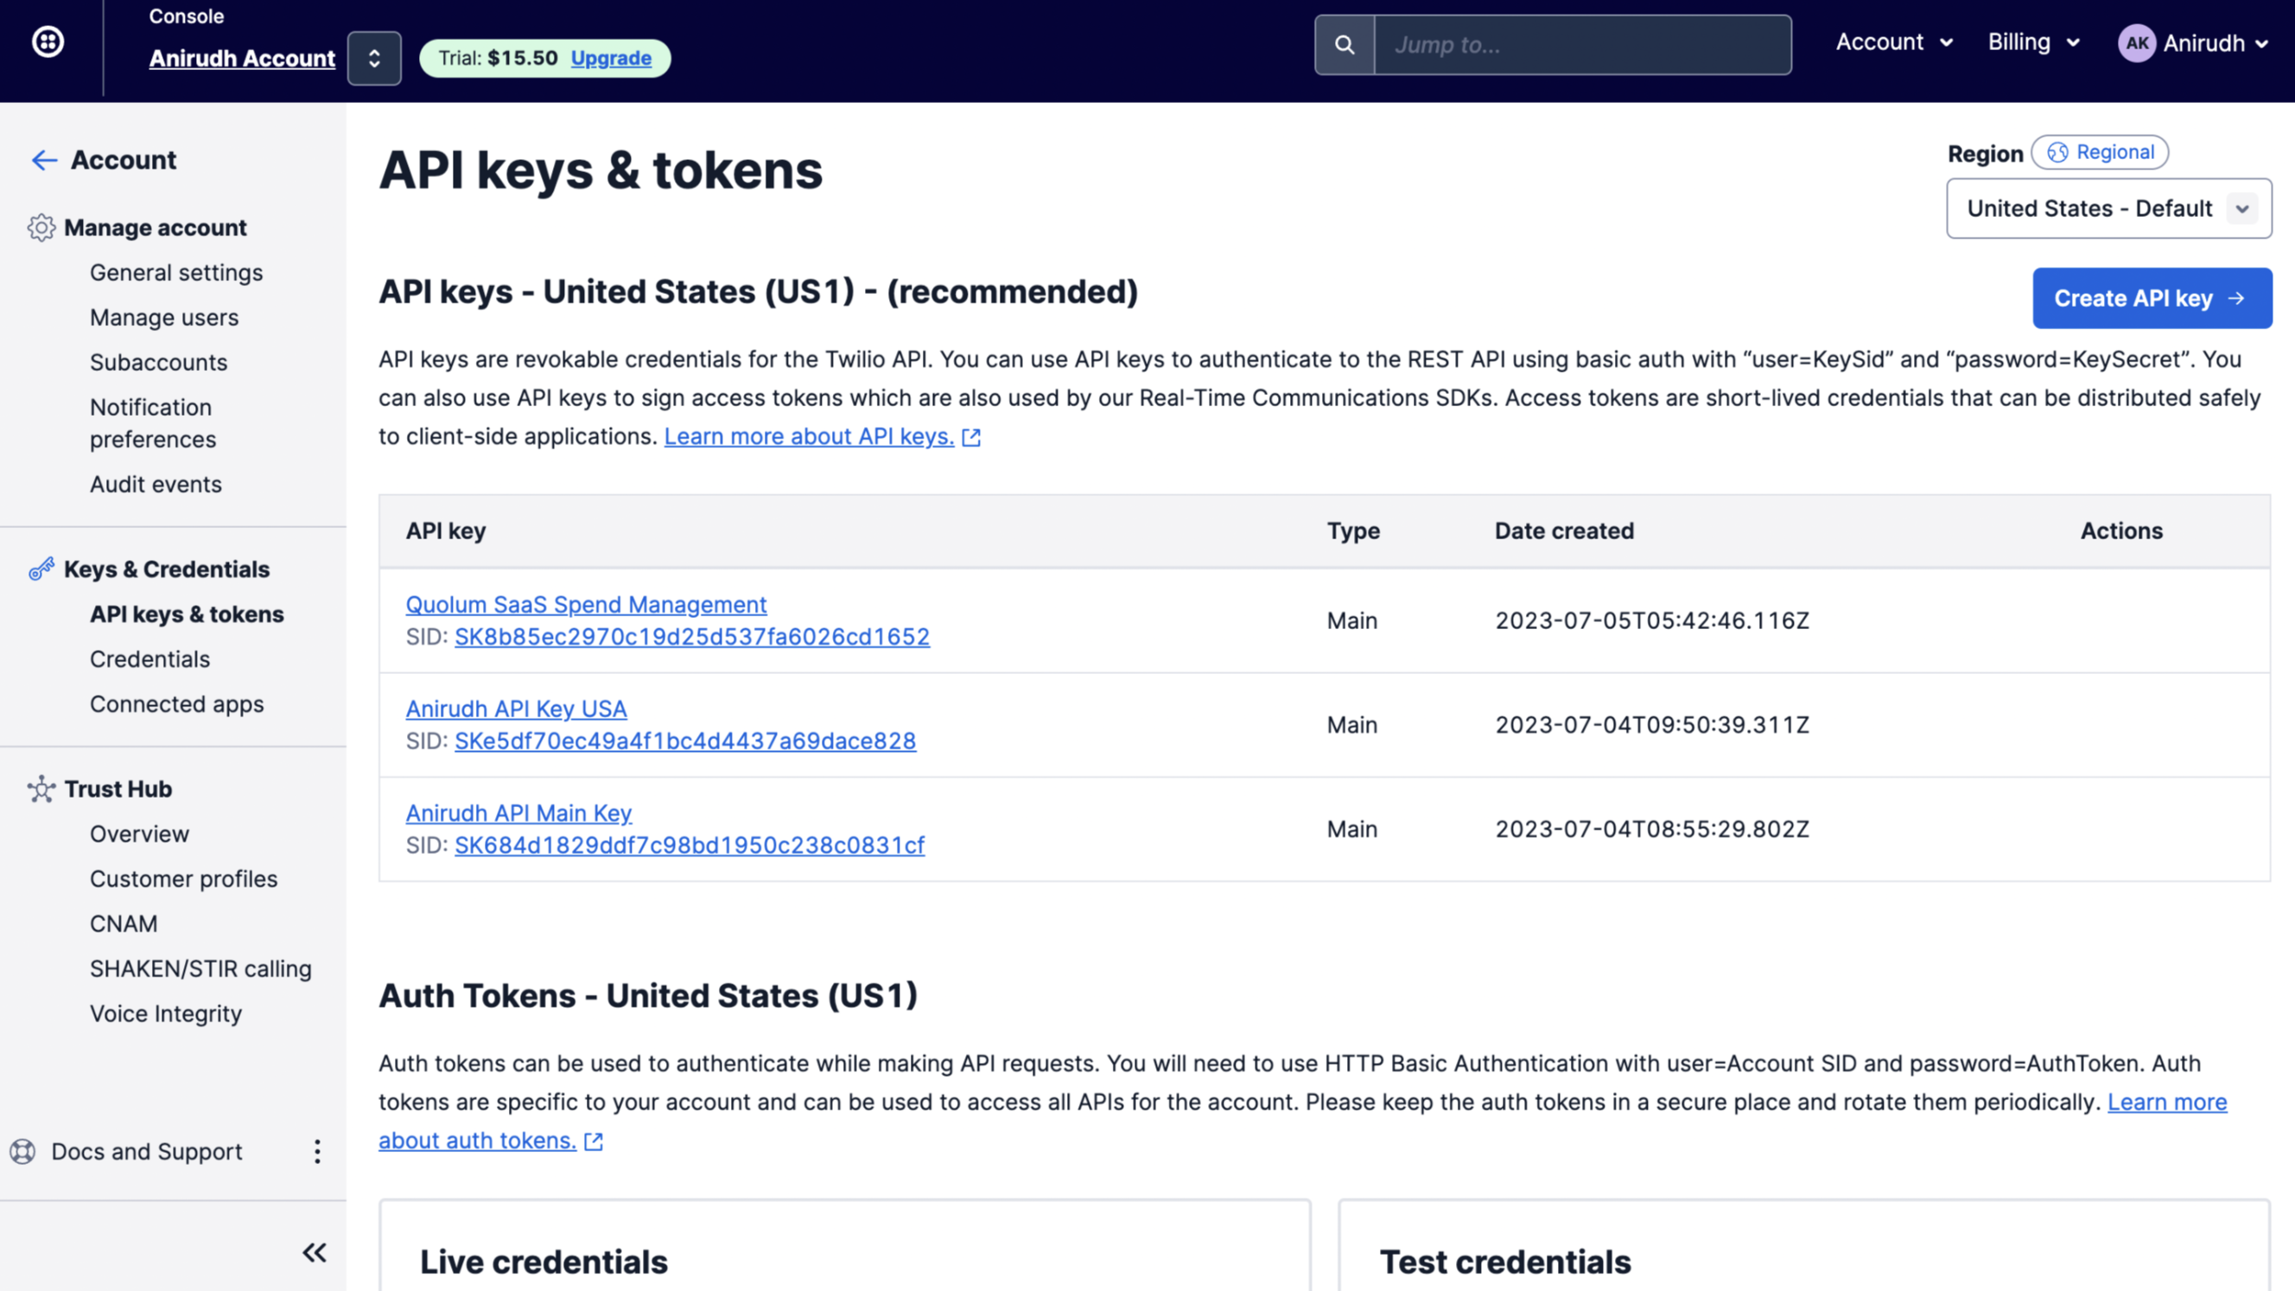Image resolution: width=2295 pixels, height=1291 pixels.
Task: Collapse sidebar with double chevron icon
Action: tap(314, 1253)
